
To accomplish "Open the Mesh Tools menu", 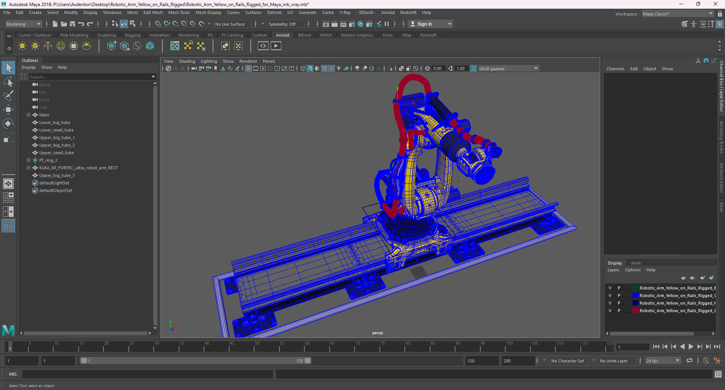I will point(179,12).
